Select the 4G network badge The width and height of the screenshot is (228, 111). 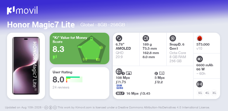(207, 93)
